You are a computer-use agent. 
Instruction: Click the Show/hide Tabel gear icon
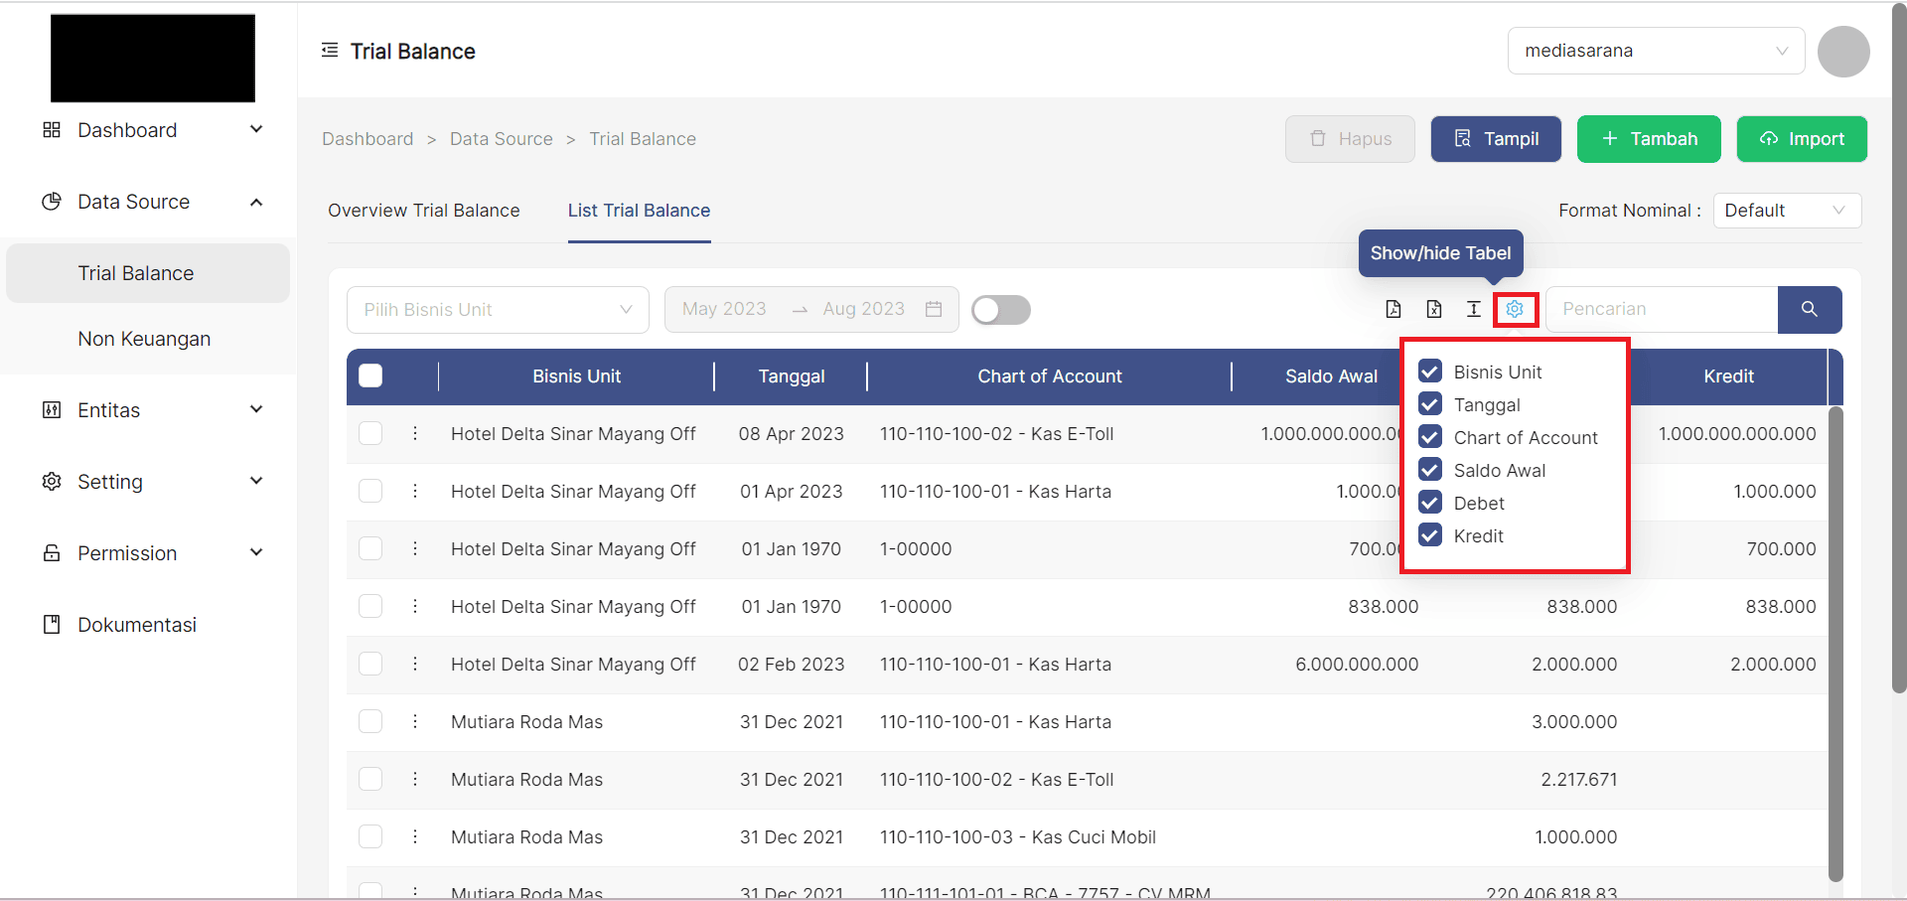[1514, 309]
